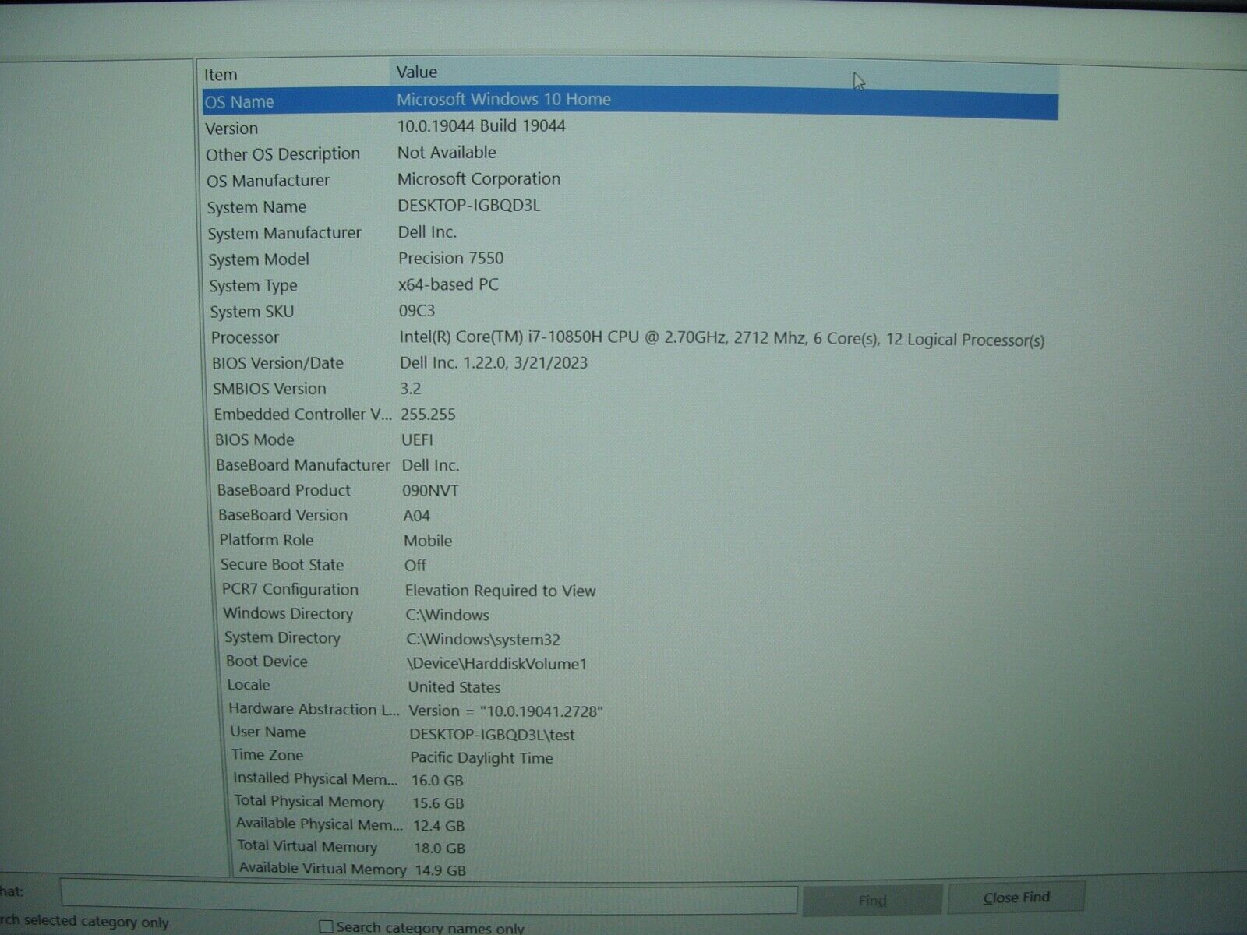1247x935 pixels.
Task: Toggle Search category names only checkbox
Action: [x=327, y=926]
